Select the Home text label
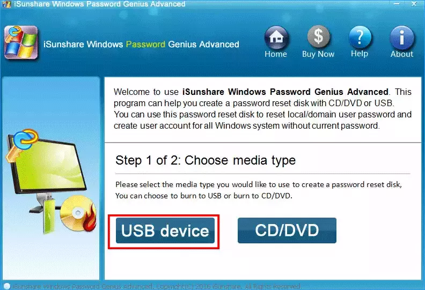This screenshot has height=290, width=425. pyautogui.click(x=276, y=54)
